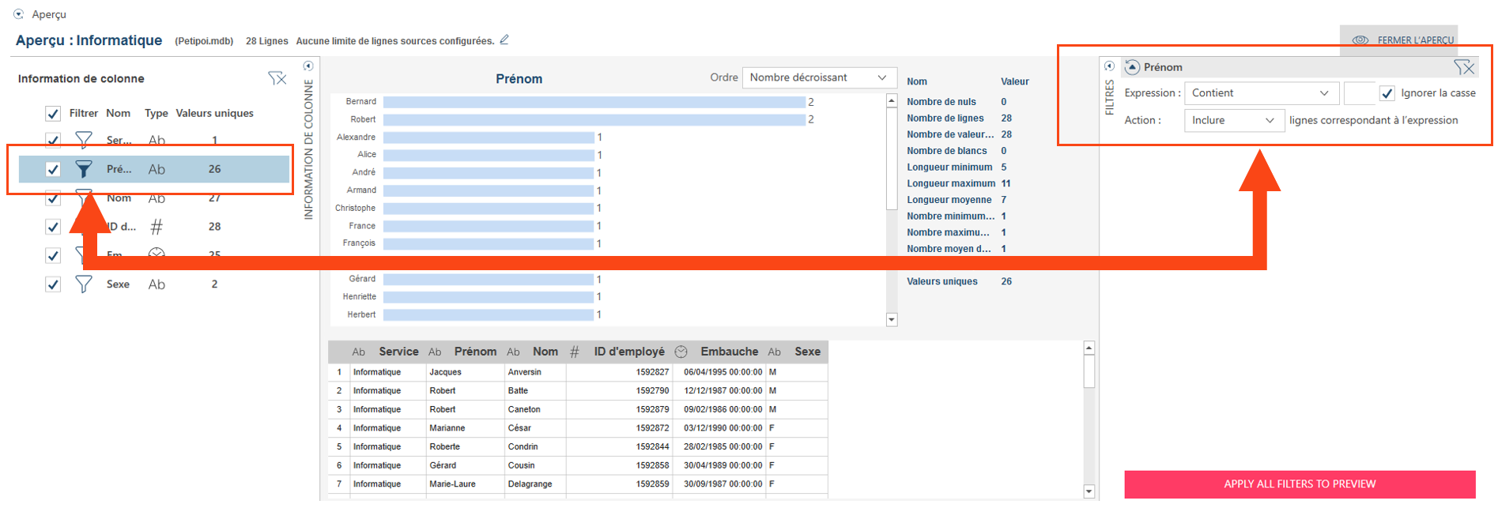Image resolution: width=1498 pixels, height=508 pixels.
Task: Click Apply All Filters to Preview button
Action: coord(1299,484)
